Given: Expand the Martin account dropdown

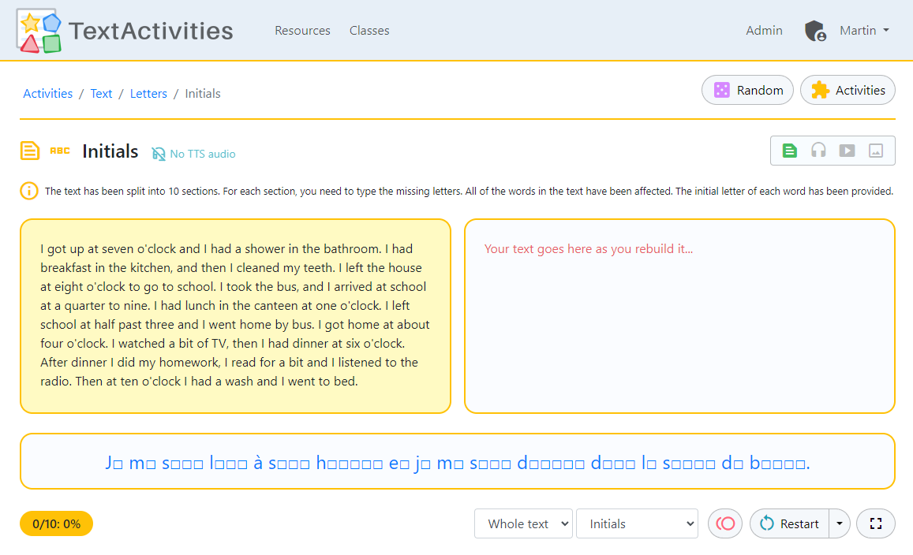Looking at the screenshot, I should [864, 30].
